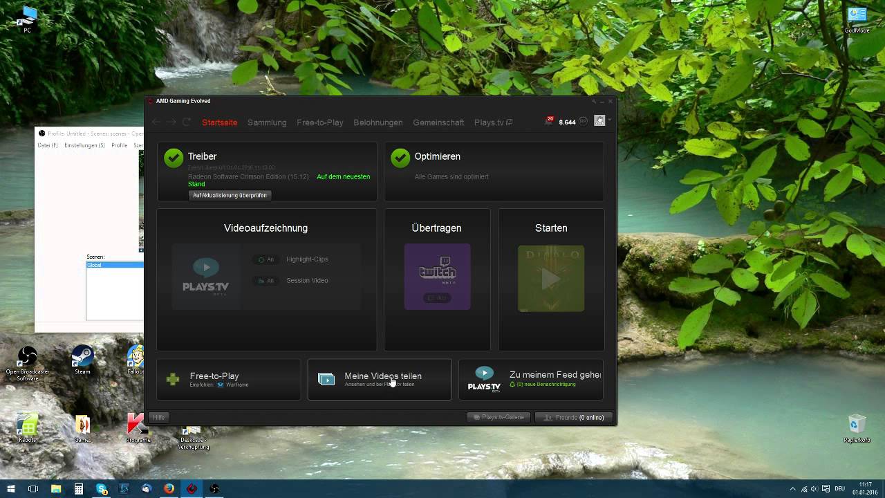Click Meine Videos teilen label
Image resolution: width=885 pixels, height=498 pixels.
[x=383, y=376]
